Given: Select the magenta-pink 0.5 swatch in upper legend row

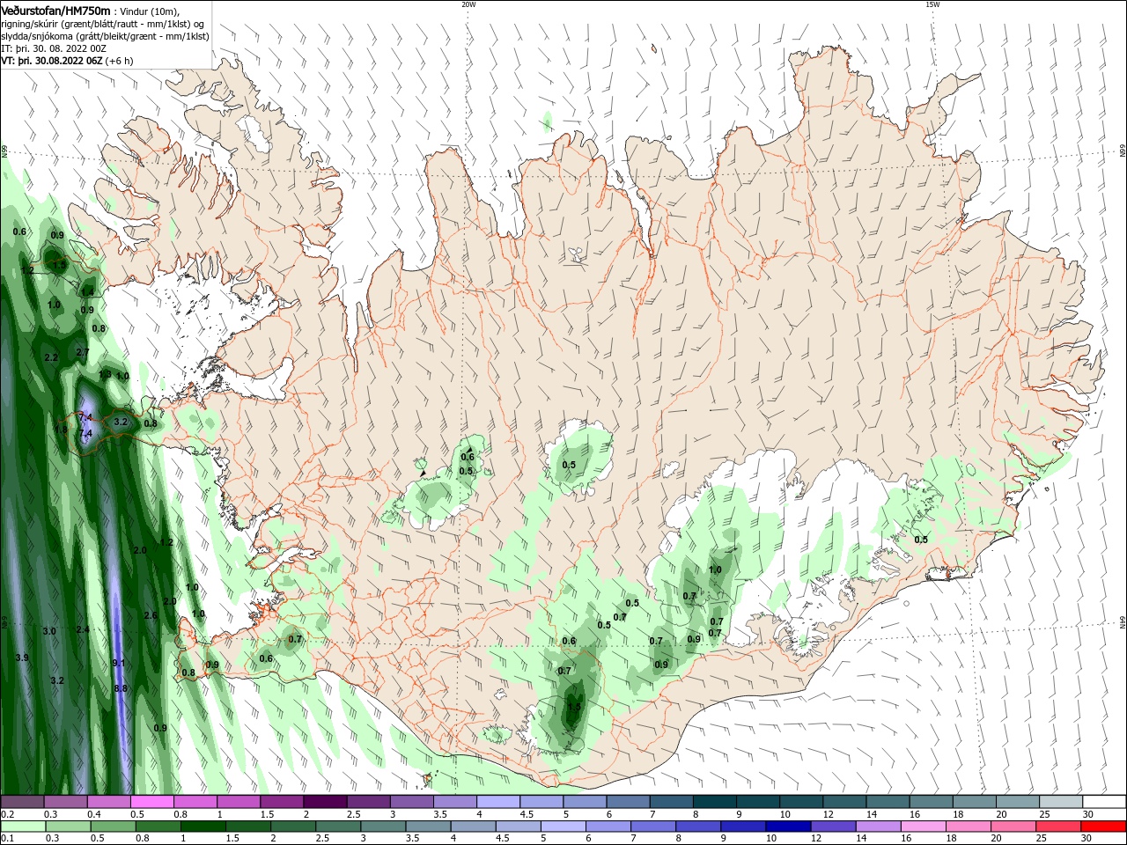Looking at the screenshot, I should (x=151, y=802).
